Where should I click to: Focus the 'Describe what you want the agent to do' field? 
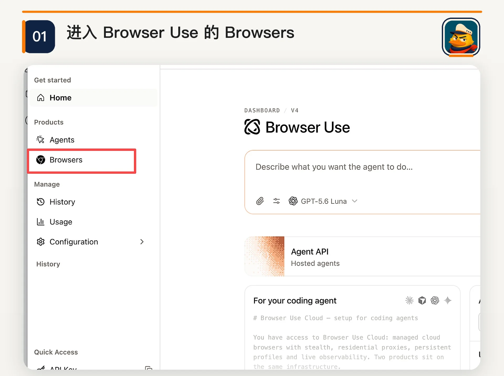click(334, 167)
